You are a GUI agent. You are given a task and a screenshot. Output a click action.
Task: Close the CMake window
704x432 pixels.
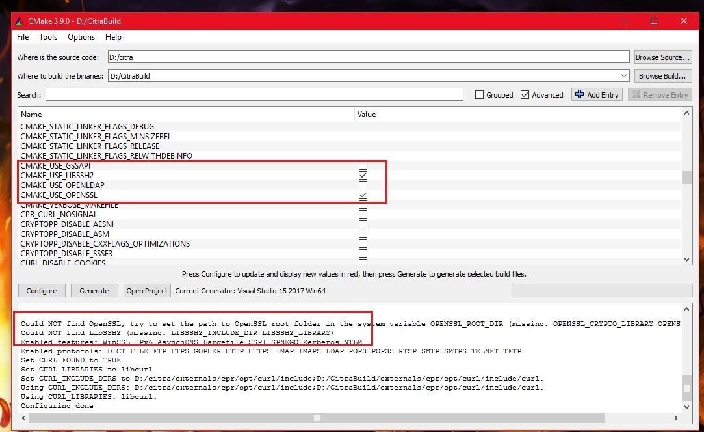click(684, 21)
